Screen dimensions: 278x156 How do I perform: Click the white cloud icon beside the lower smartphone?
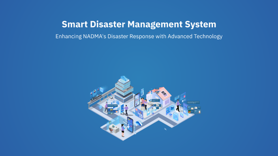tap(139, 123)
